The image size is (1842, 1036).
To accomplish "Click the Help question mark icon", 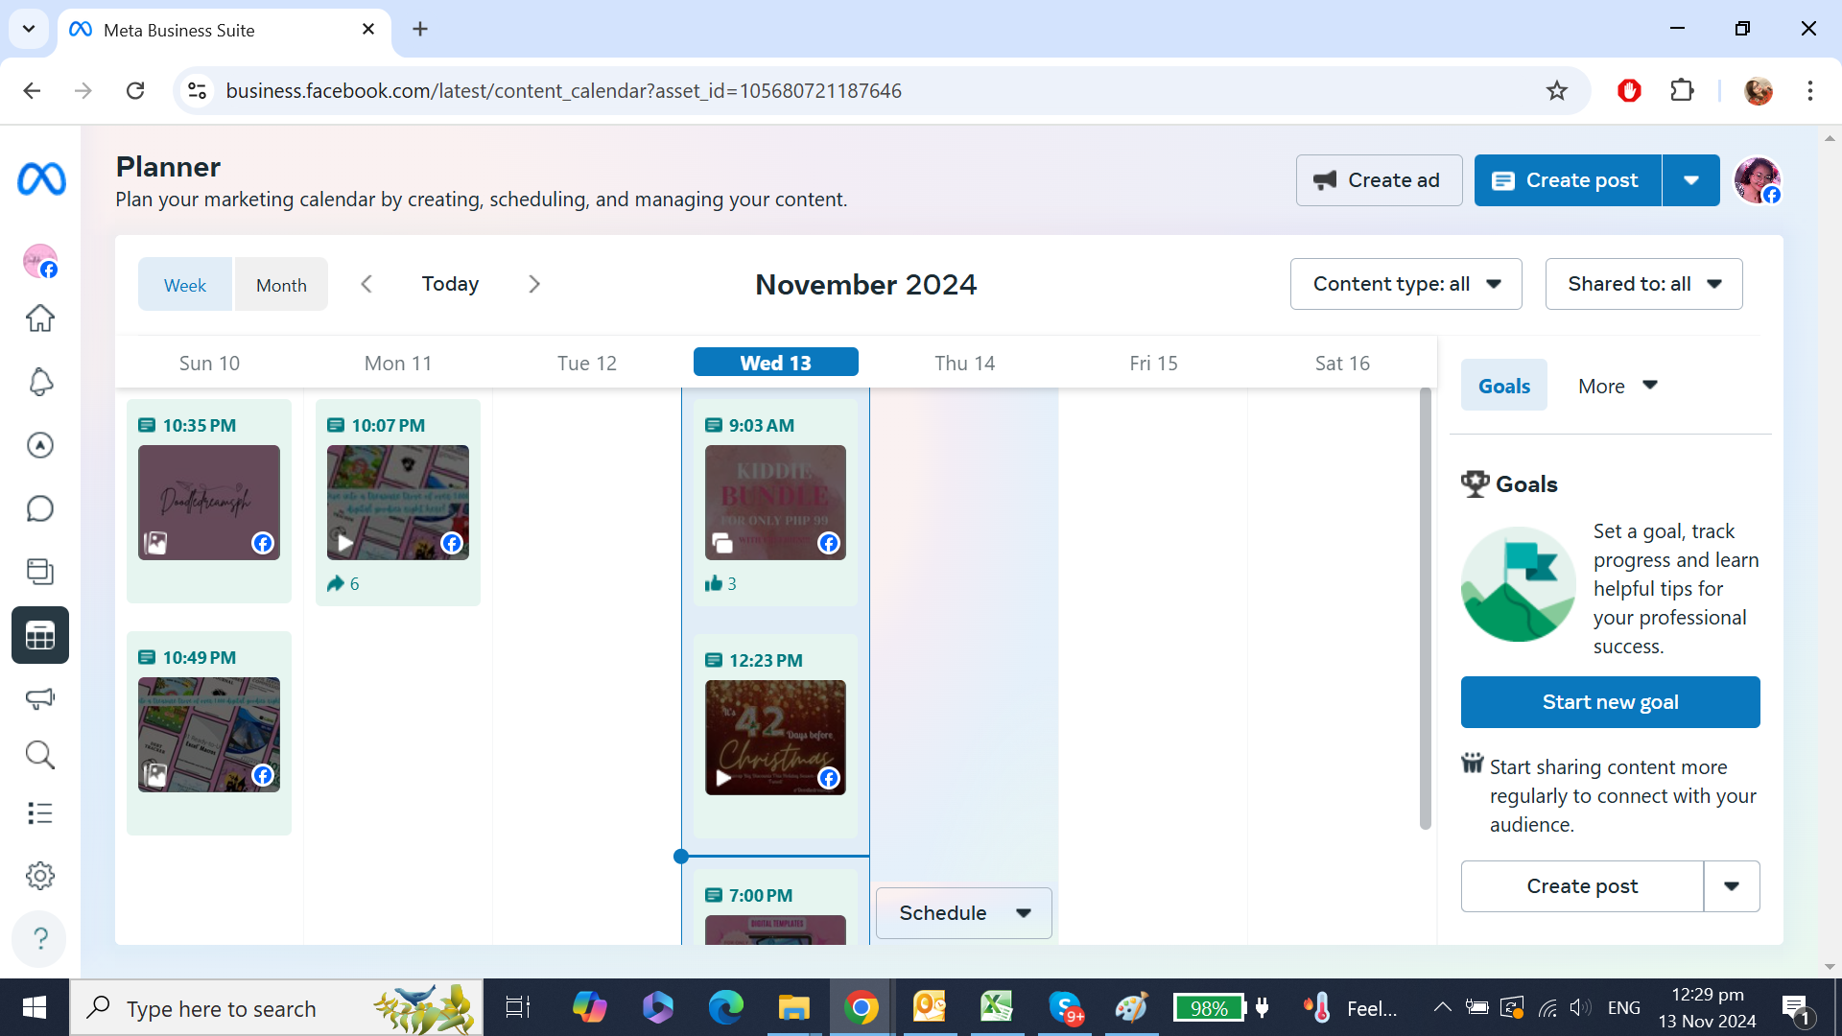I will pyautogui.click(x=40, y=937).
